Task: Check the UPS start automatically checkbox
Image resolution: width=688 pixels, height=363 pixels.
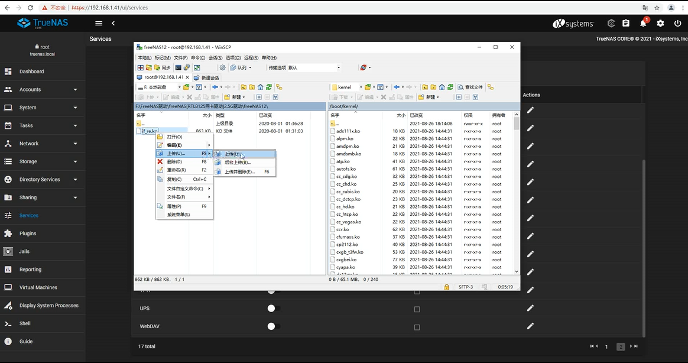Action: pyautogui.click(x=417, y=309)
